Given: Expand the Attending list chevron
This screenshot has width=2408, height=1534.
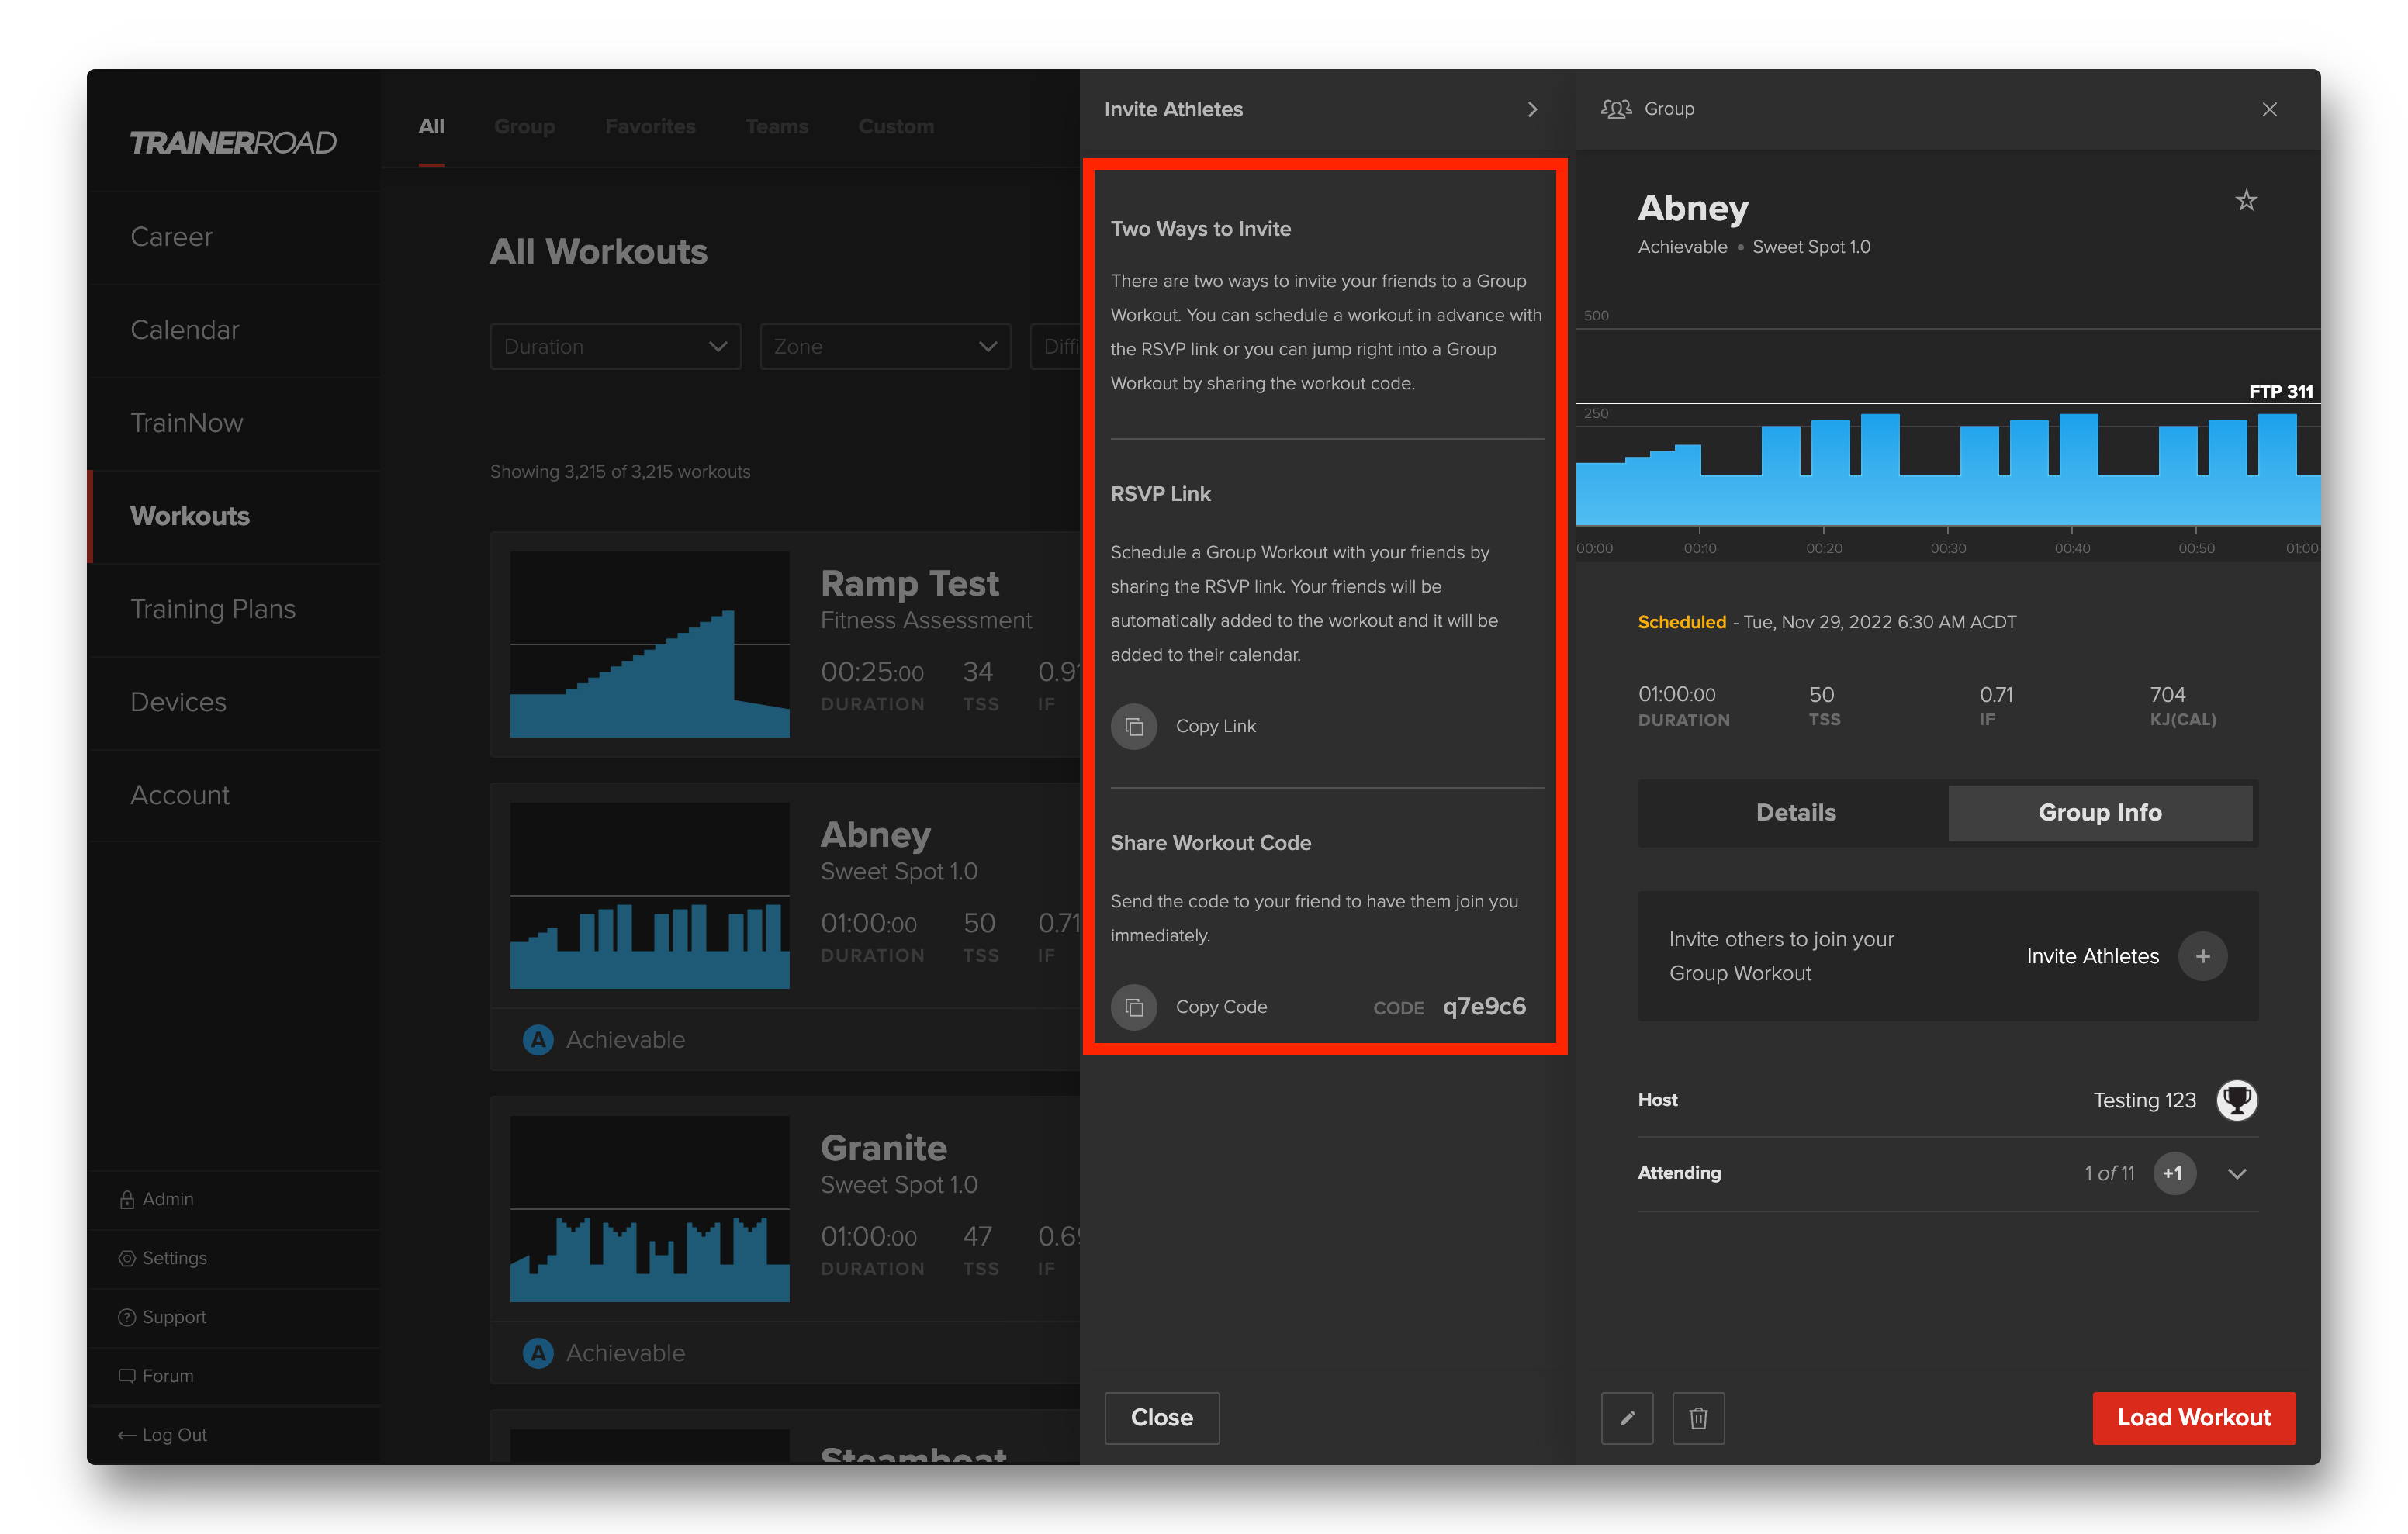Looking at the screenshot, I should [2237, 1173].
